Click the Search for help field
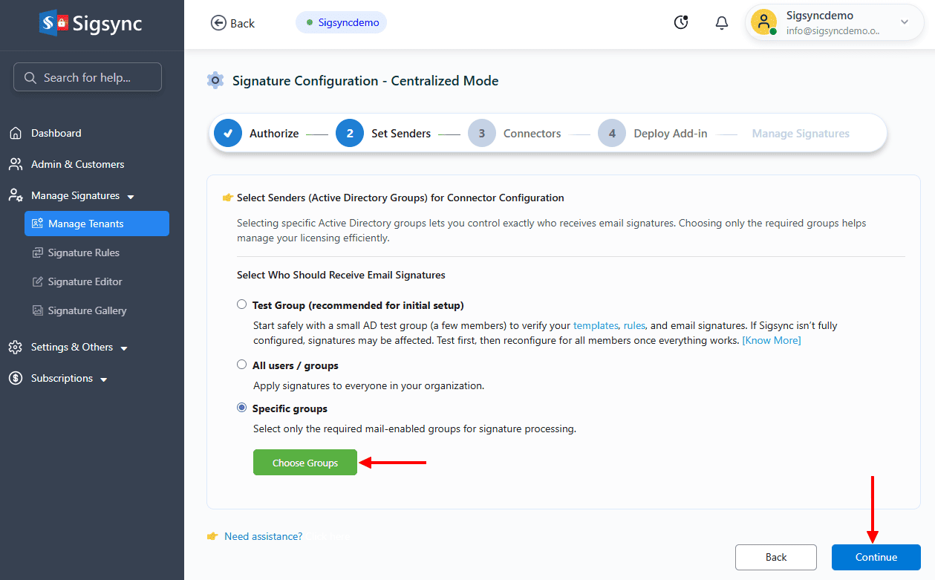Screen dimensions: 935x580 88,77
